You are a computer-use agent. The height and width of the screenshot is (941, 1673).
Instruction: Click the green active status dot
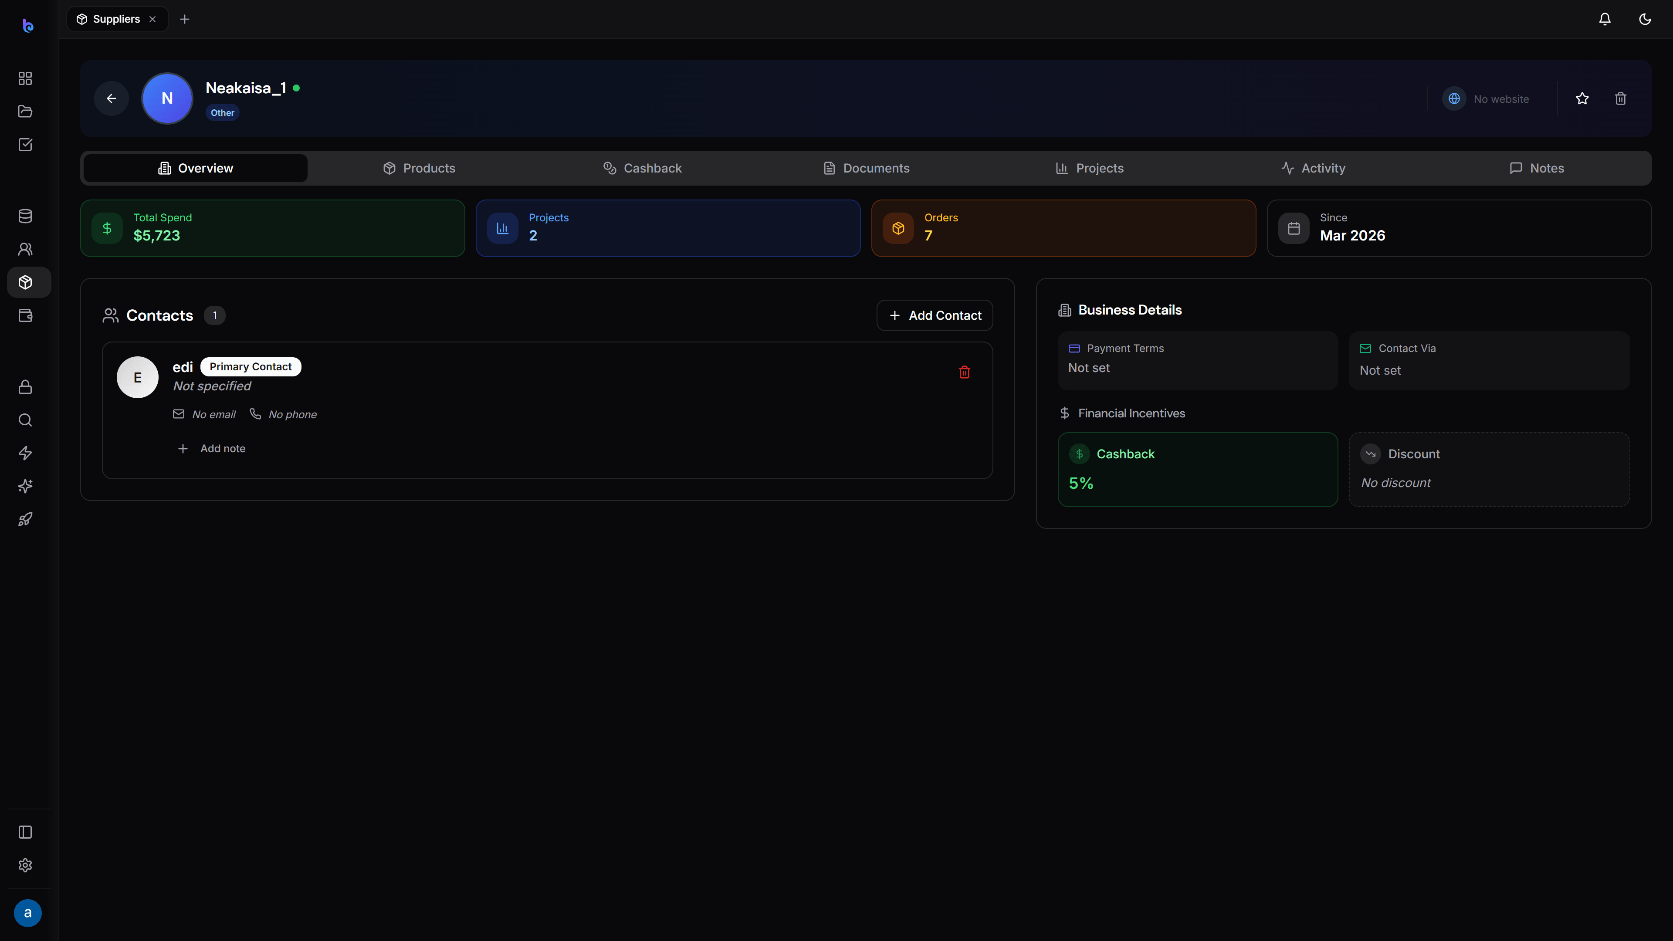click(x=296, y=88)
